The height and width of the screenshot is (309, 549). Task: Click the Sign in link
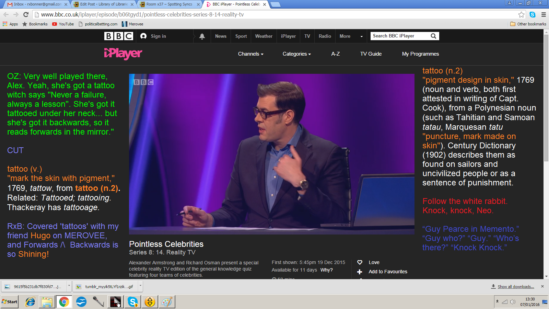tap(158, 36)
